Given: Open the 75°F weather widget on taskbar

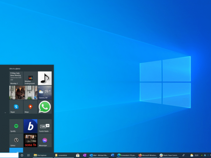Looking at the screenshot, I should click(x=195, y=155).
